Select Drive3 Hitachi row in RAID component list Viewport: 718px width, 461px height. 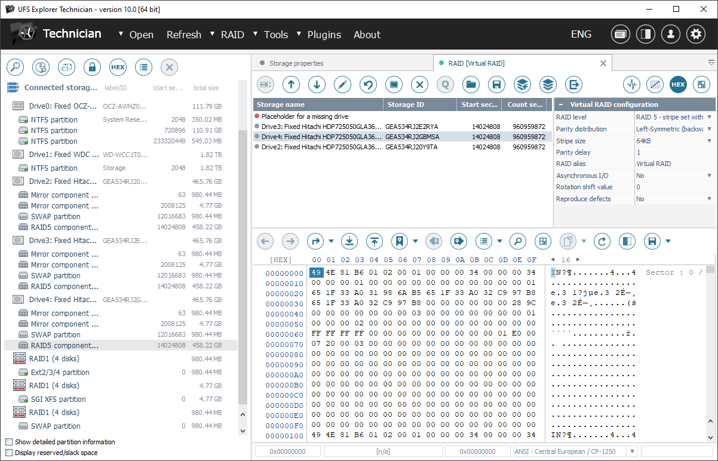point(402,127)
